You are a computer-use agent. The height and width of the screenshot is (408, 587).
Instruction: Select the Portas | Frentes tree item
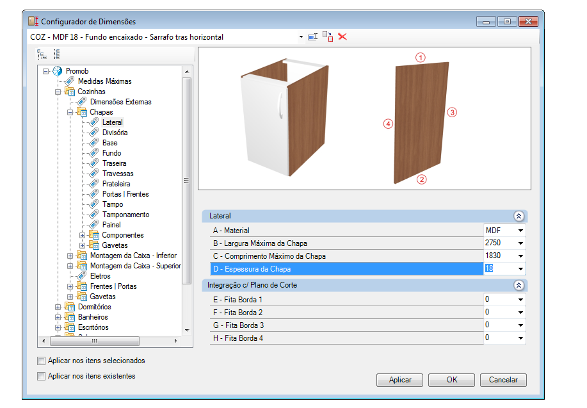(x=125, y=194)
